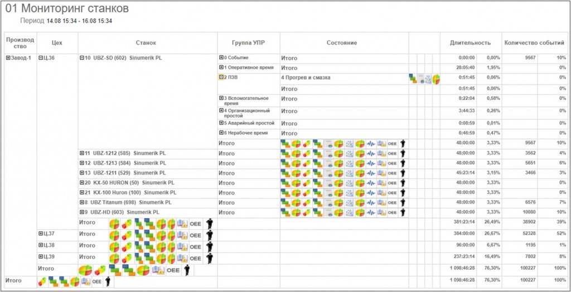This screenshot has height=292, width=571.
Task: Expand machine 11 UBZ-1212 (585)
Action: 82,153
